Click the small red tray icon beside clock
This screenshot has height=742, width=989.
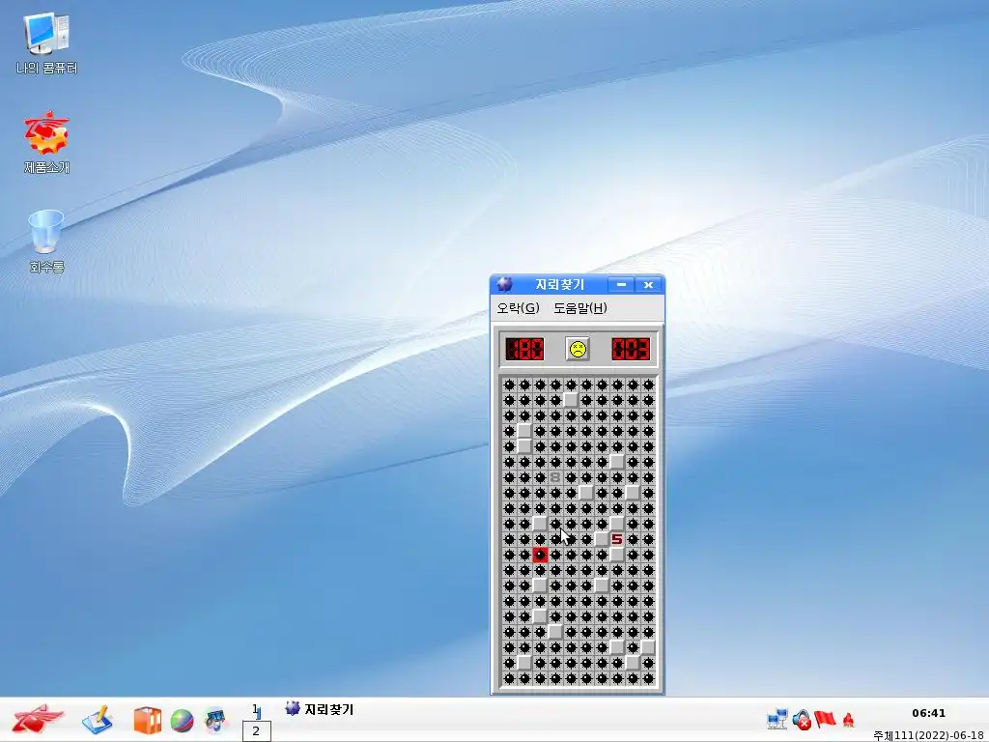848,719
